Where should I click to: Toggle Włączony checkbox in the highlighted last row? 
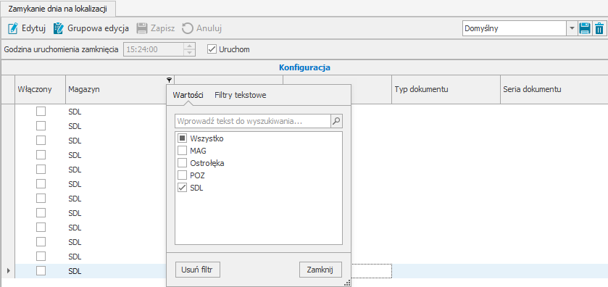[x=41, y=271]
